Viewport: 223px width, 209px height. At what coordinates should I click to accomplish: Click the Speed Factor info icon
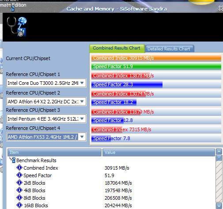(19, 175)
